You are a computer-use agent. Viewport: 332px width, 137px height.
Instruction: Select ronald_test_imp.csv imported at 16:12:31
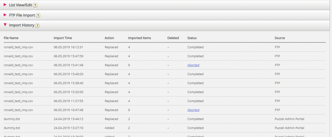pos(18,47)
